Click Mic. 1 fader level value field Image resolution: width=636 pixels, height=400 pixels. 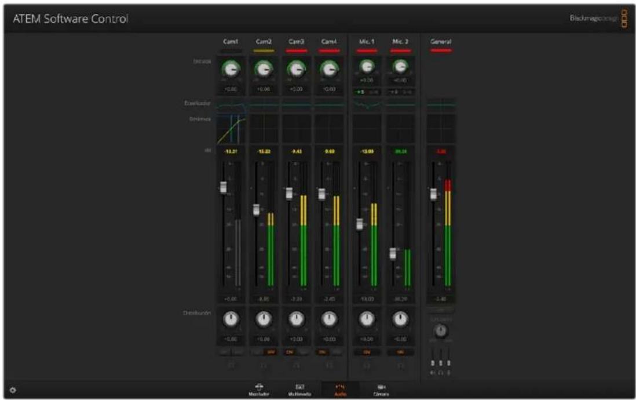[367, 299]
